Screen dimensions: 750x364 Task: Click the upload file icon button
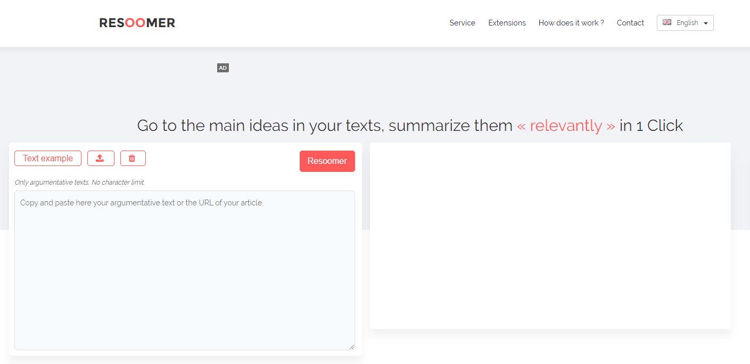101,158
